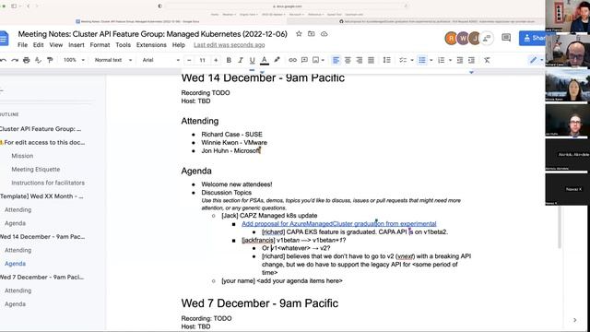Expand the side panel chevron at bottom right
Viewport: 590px width, 332px height.
(x=574, y=320)
